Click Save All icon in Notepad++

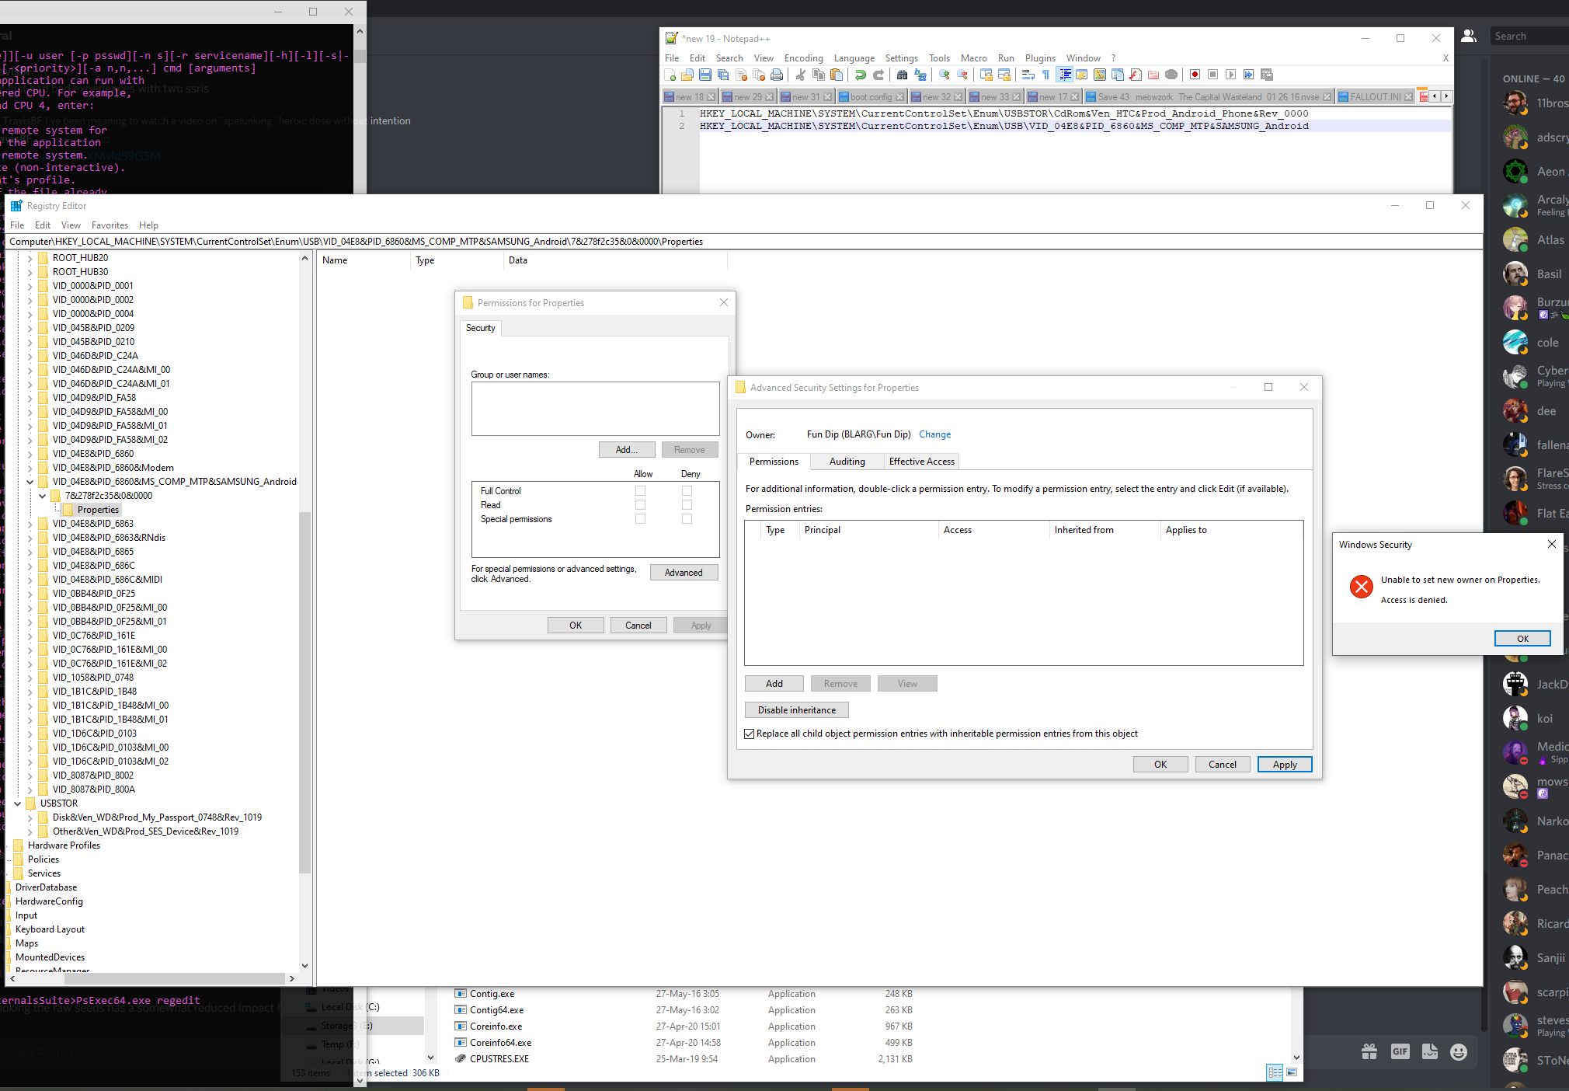coord(723,75)
